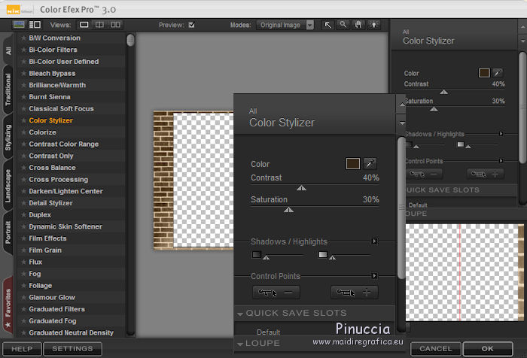
Task: Add a plus control point
Action: click(355, 293)
